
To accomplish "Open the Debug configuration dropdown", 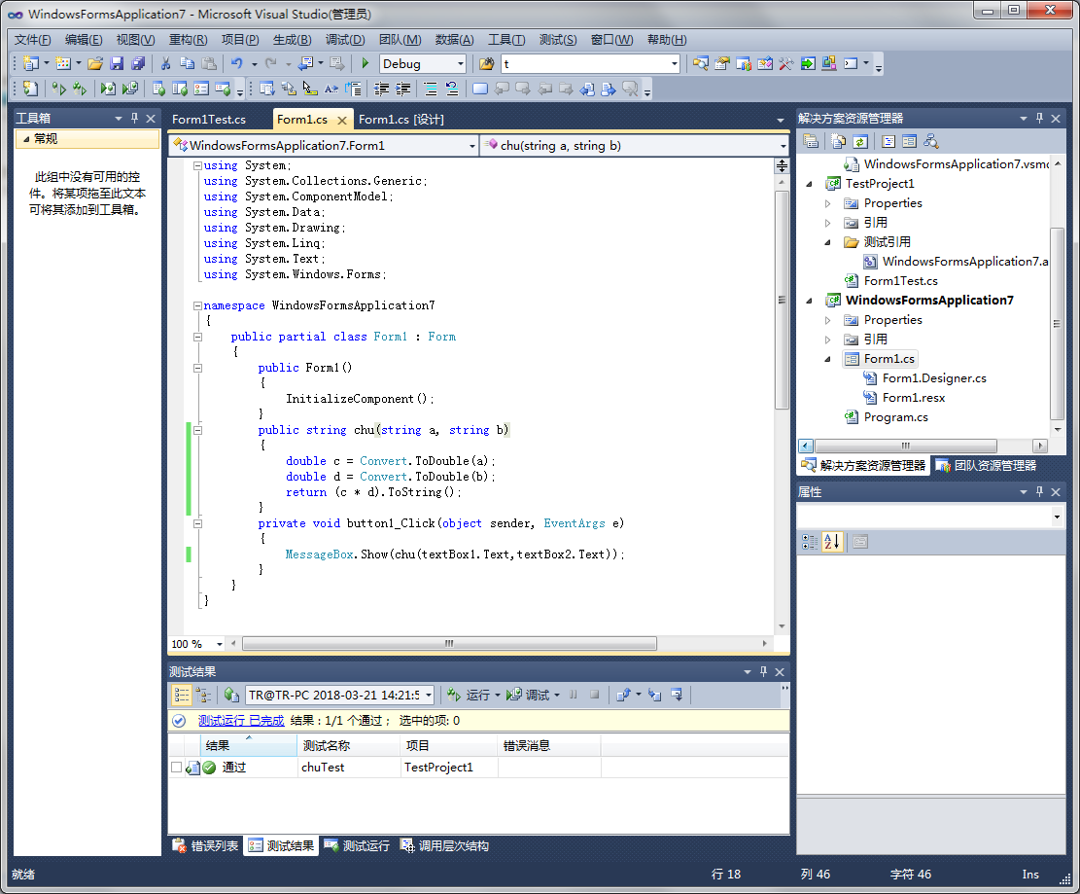I will click(460, 64).
